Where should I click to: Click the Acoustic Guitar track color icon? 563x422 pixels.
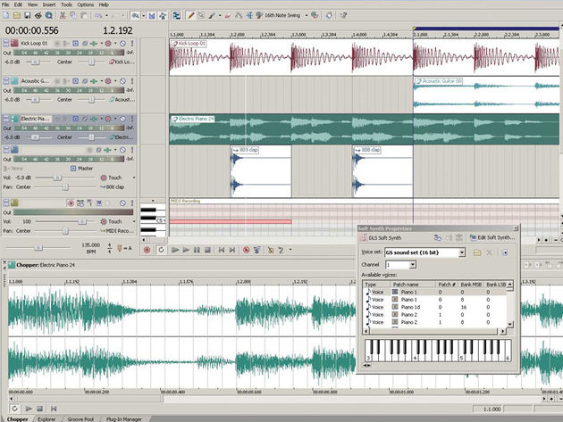(x=14, y=81)
